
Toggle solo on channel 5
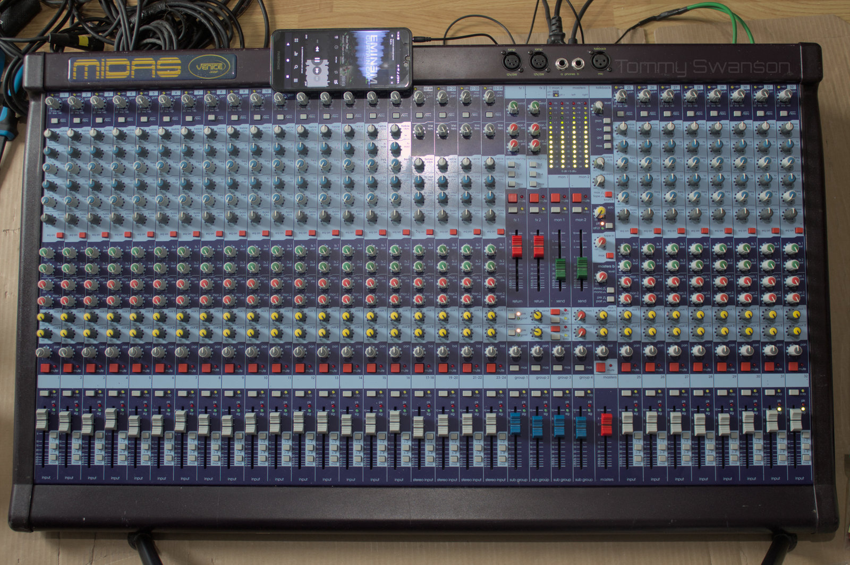(x=135, y=394)
